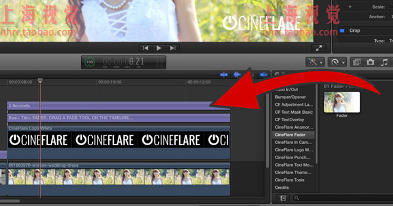Select the CF Adjustment La... category

(294, 104)
